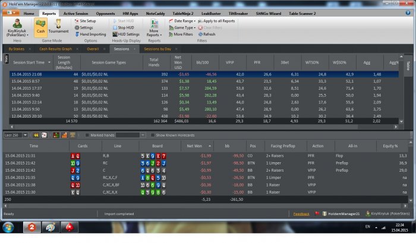Switch to the Cash Results Graph tab
This screenshot has height=243, width=416.
[x=55, y=49]
